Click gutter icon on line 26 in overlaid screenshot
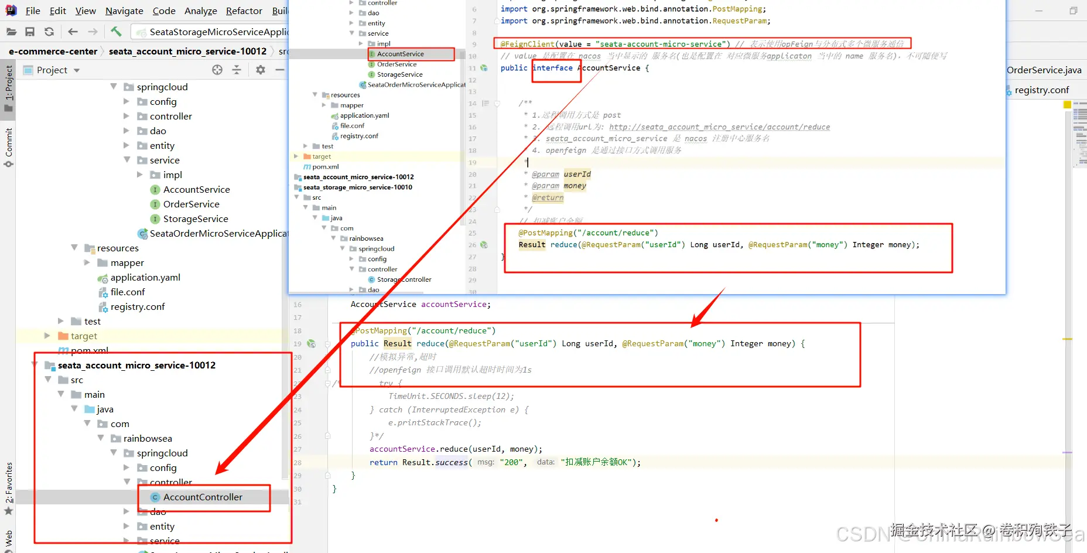The image size is (1087, 553). click(x=484, y=245)
